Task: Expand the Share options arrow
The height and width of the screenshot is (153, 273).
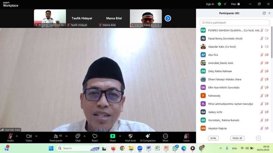Action: [x=120, y=136]
